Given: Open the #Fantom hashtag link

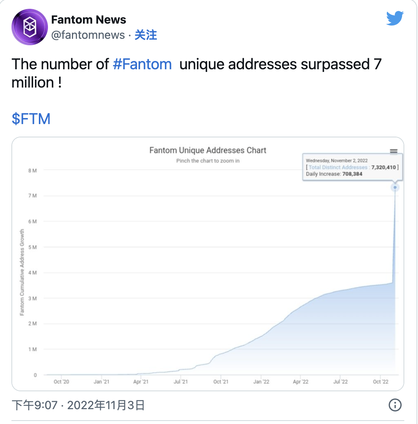Looking at the screenshot, I should pos(142,64).
